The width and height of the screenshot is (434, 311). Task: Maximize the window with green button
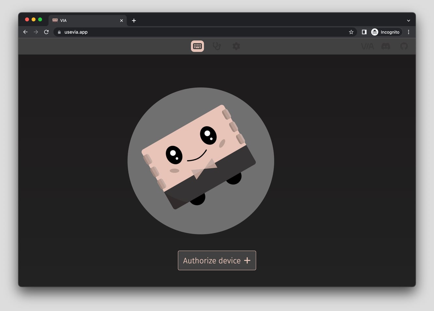point(40,20)
